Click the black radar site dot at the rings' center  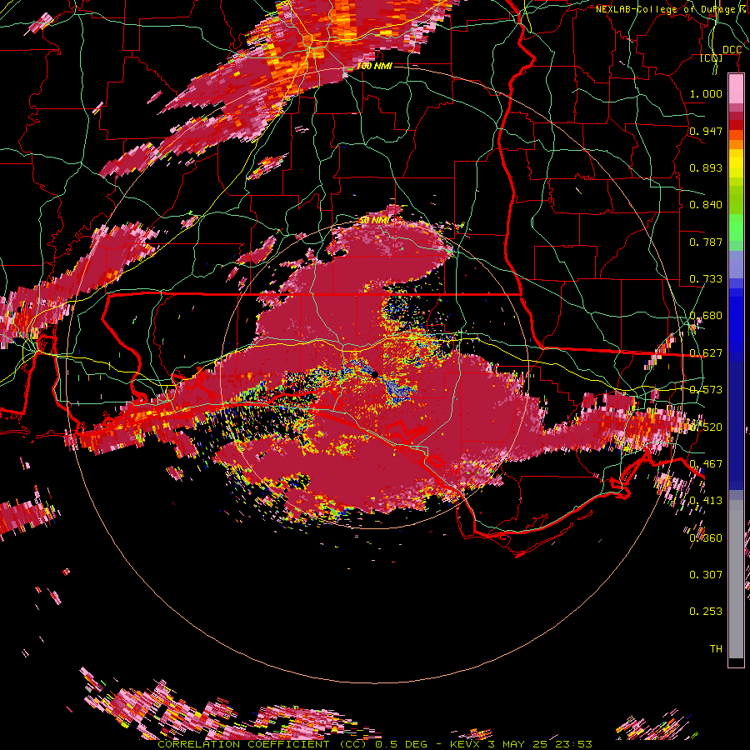click(375, 374)
